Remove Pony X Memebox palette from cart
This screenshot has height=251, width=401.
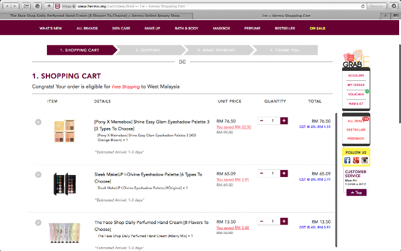tap(38, 122)
